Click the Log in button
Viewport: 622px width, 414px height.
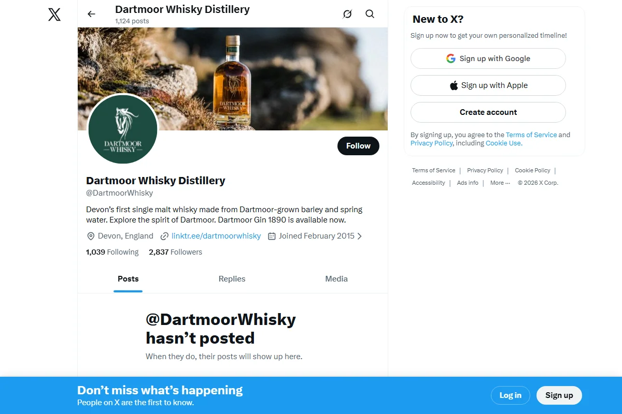pos(511,395)
